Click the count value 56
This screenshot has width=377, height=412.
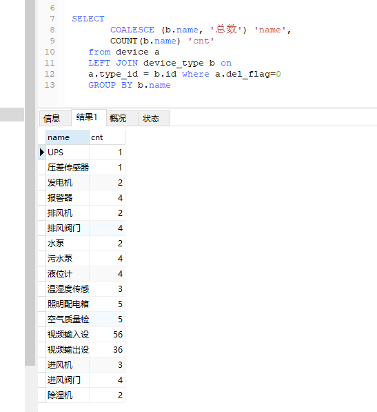coord(118,335)
